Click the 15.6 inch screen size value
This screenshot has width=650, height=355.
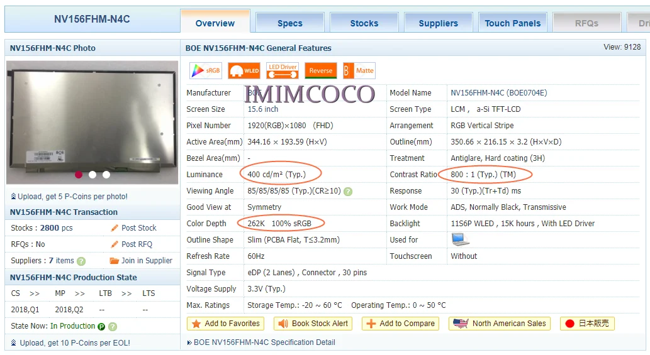pyautogui.click(x=263, y=109)
